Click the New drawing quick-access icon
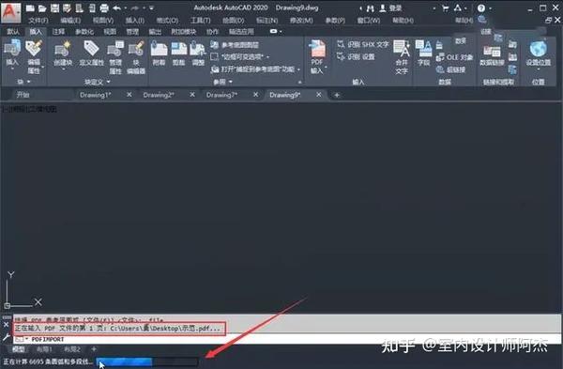This screenshot has width=563, height=369. coord(30,8)
